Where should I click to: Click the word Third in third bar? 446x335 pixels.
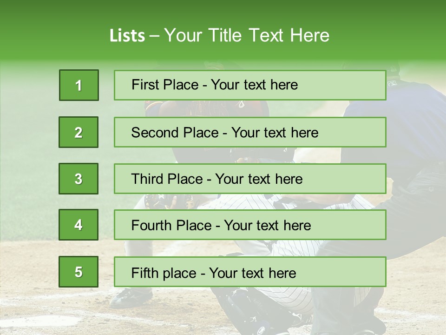coord(147,179)
